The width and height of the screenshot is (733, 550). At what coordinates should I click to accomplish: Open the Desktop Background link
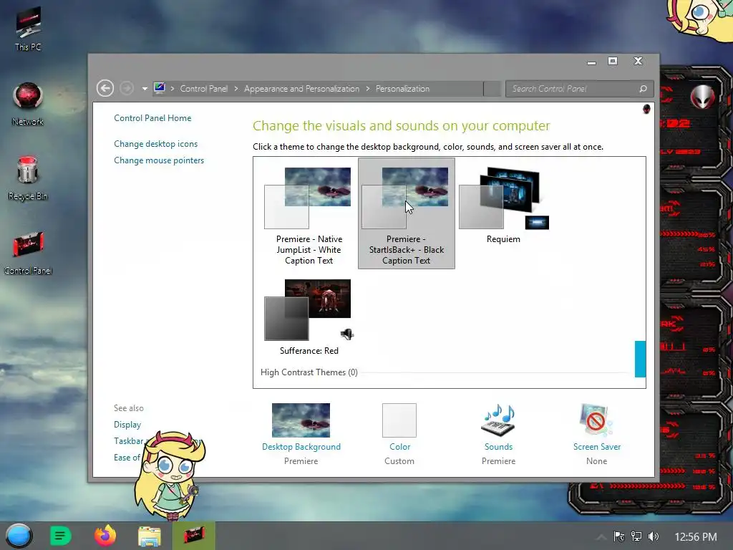[x=301, y=447]
